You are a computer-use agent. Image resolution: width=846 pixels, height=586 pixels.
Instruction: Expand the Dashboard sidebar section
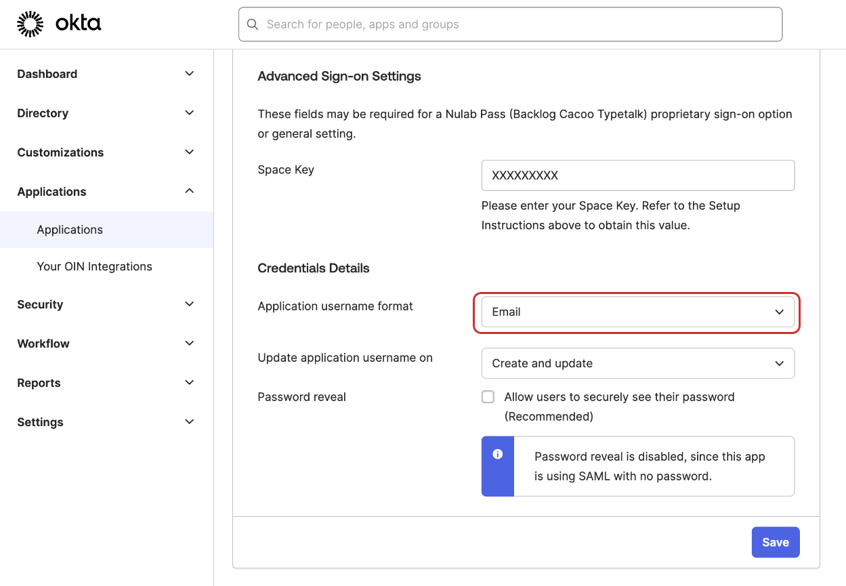[106, 74]
